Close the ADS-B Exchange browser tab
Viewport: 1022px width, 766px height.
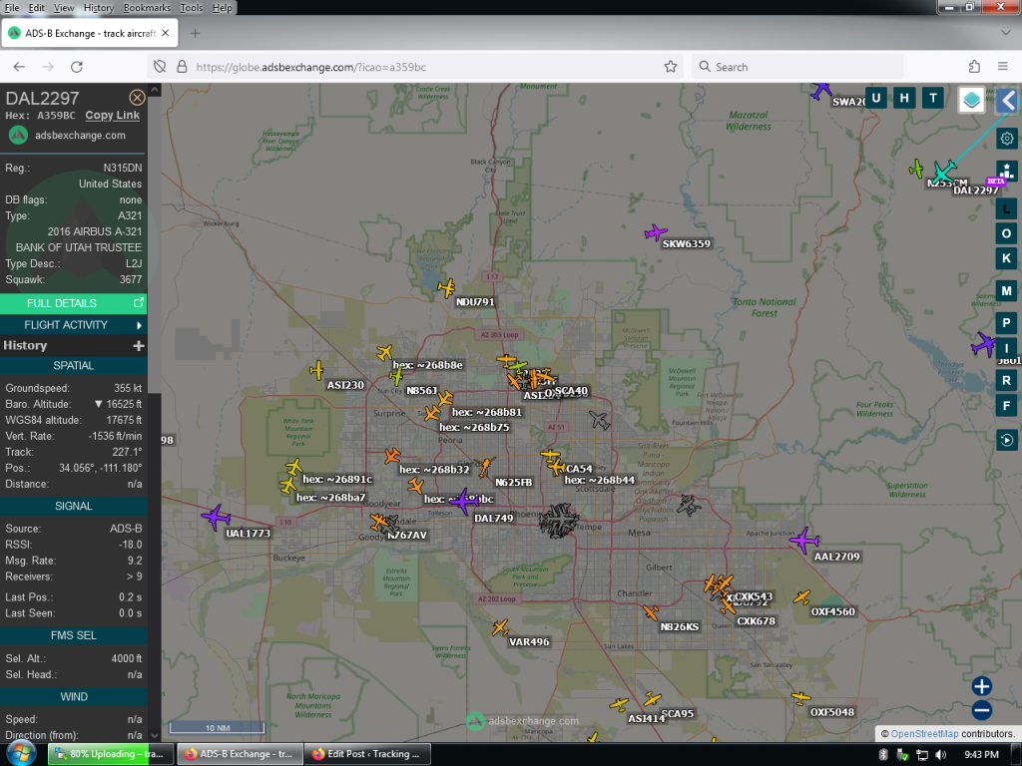pyautogui.click(x=165, y=33)
